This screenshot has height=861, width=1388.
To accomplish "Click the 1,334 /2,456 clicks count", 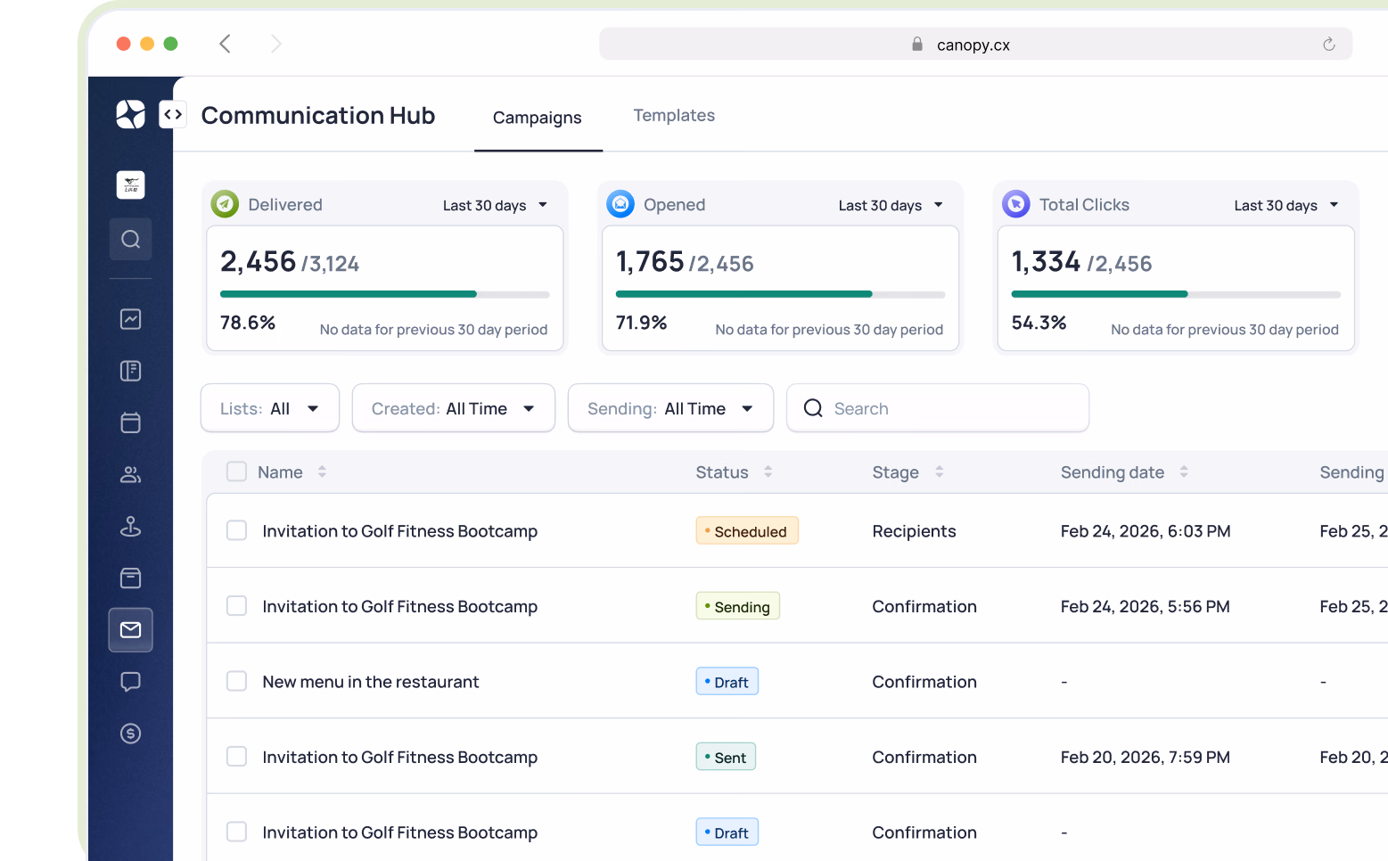I will (x=1081, y=262).
